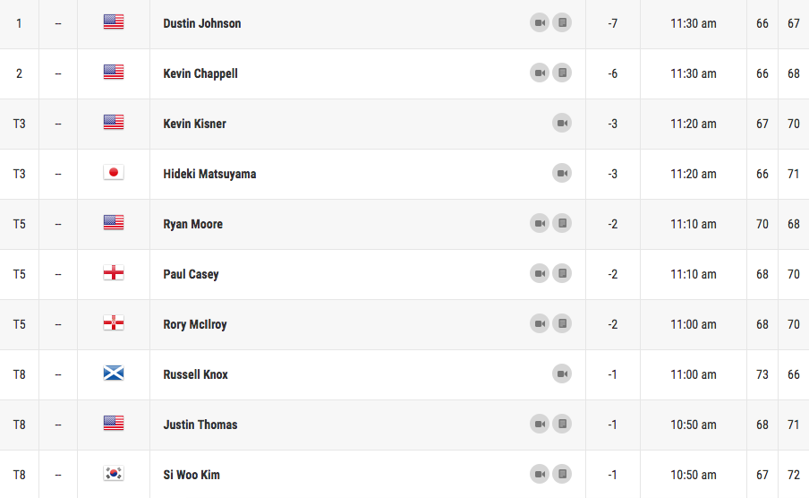Open Hideki Matsuyama's player profile link

point(209,174)
